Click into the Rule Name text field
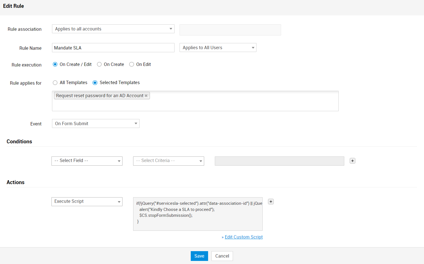 pos(113,48)
